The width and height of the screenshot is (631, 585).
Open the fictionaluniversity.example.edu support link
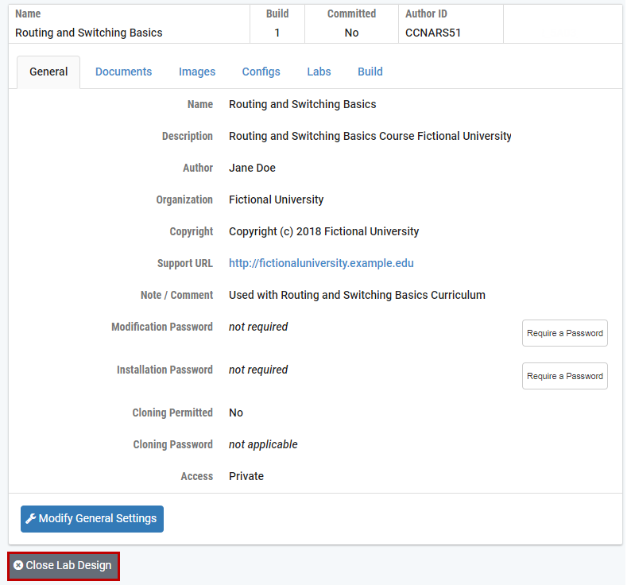(321, 263)
